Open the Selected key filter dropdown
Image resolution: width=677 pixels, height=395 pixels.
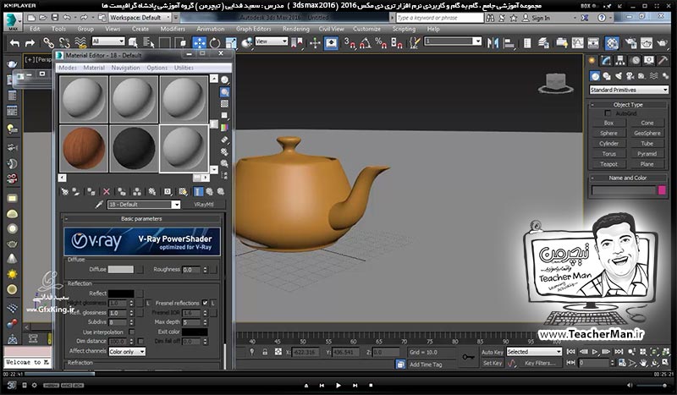click(x=534, y=352)
